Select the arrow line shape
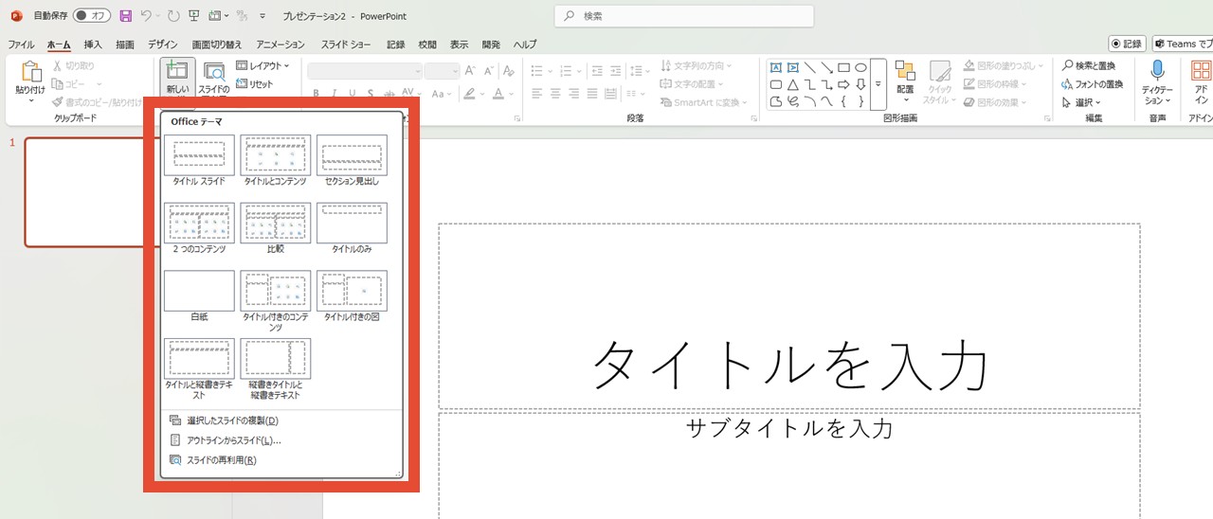Viewport: 1213px width, 519px height. click(x=827, y=67)
